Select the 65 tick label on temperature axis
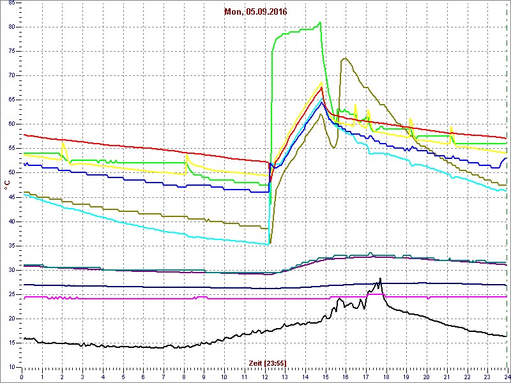Image resolution: width=511 pixels, height=383 pixels. pyautogui.click(x=11, y=100)
